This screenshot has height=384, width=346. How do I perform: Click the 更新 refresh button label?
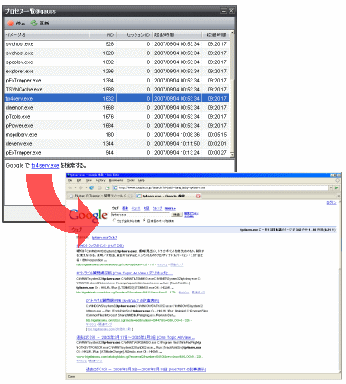click(44, 24)
